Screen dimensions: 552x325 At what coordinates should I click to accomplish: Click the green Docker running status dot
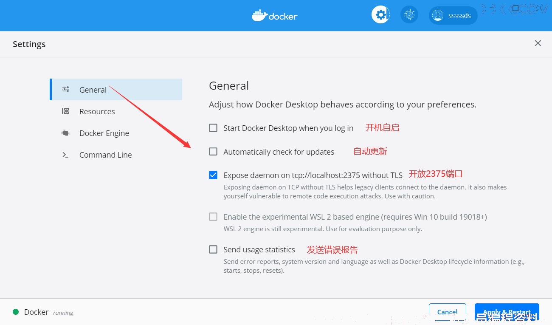16,312
